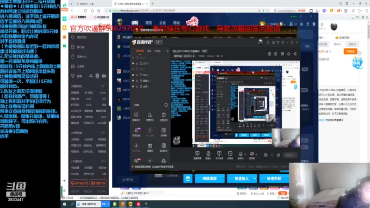
Task: Add a 直播屏幕 screen capture source
Action: (197, 155)
